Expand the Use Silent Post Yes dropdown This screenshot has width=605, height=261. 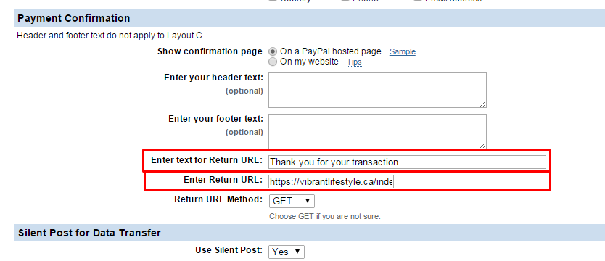[x=287, y=252]
